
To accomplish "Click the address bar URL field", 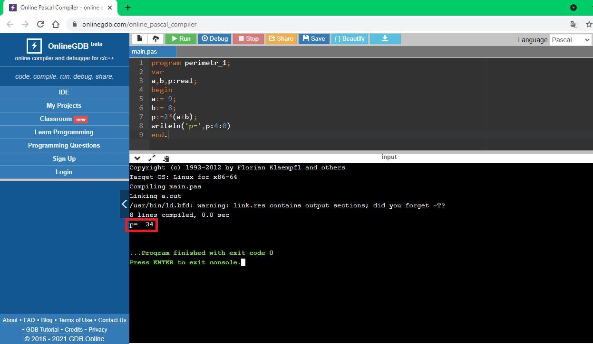I will pos(314,24).
